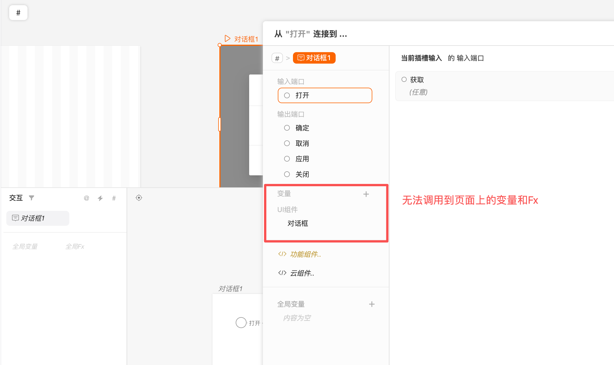This screenshot has height=365, width=614.
Task: Click plus icon next to 变量
Action: point(366,194)
